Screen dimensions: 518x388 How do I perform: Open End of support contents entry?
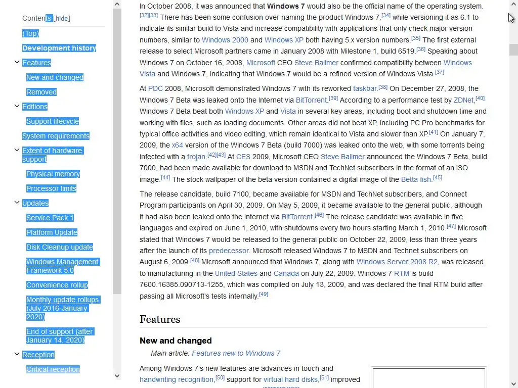(60, 335)
